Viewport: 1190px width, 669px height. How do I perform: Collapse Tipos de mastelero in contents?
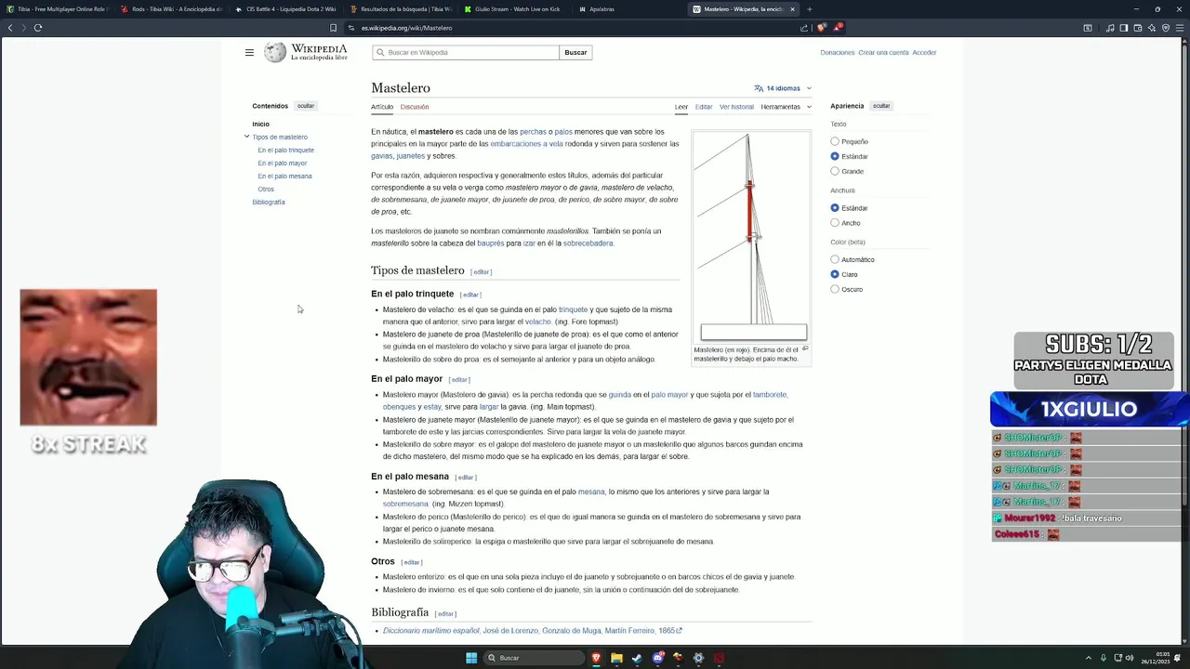pyautogui.click(x=246, y=137)
